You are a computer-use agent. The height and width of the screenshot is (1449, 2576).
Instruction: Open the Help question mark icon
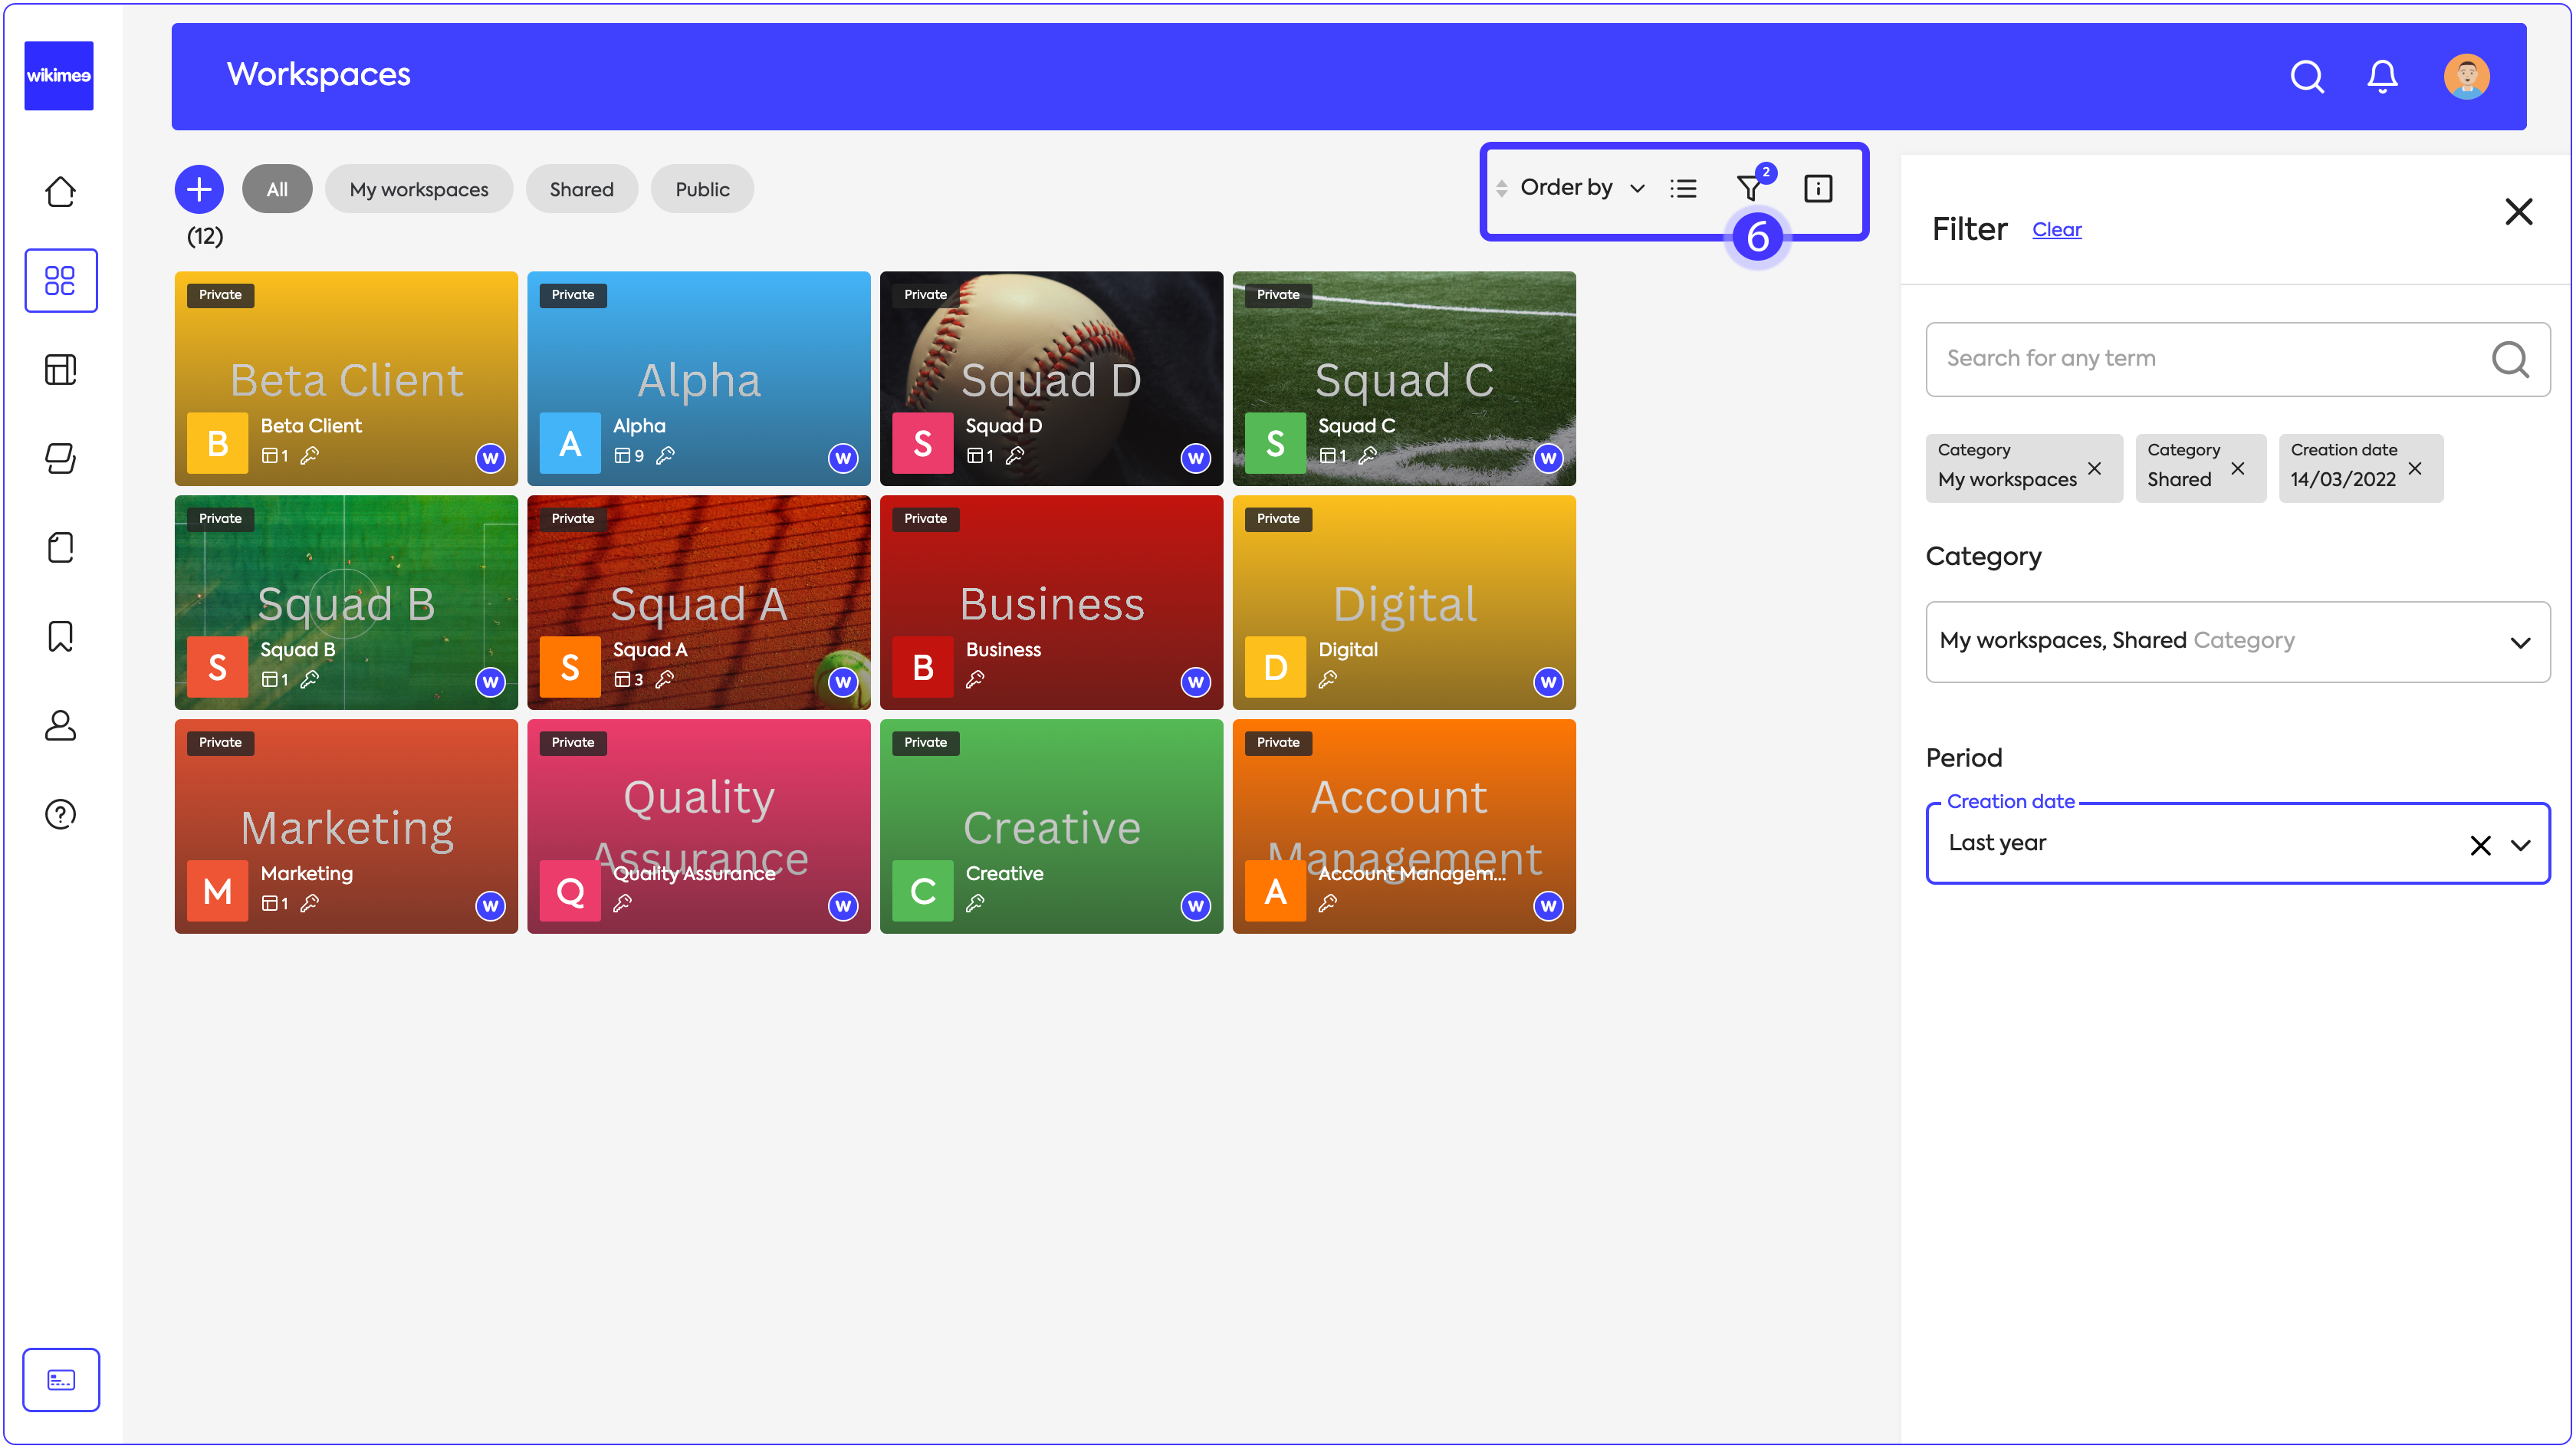[x=60, y=814]
